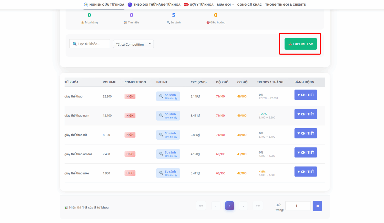
Task: Expand Chi tiết for giày thể thao nam
Action: tap(306, 114)
